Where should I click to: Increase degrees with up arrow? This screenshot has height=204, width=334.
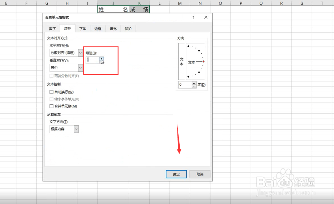click(x=194, y=83)
